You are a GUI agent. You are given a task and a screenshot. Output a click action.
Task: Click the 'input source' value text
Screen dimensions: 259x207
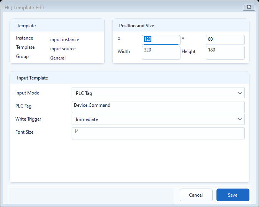63,49
